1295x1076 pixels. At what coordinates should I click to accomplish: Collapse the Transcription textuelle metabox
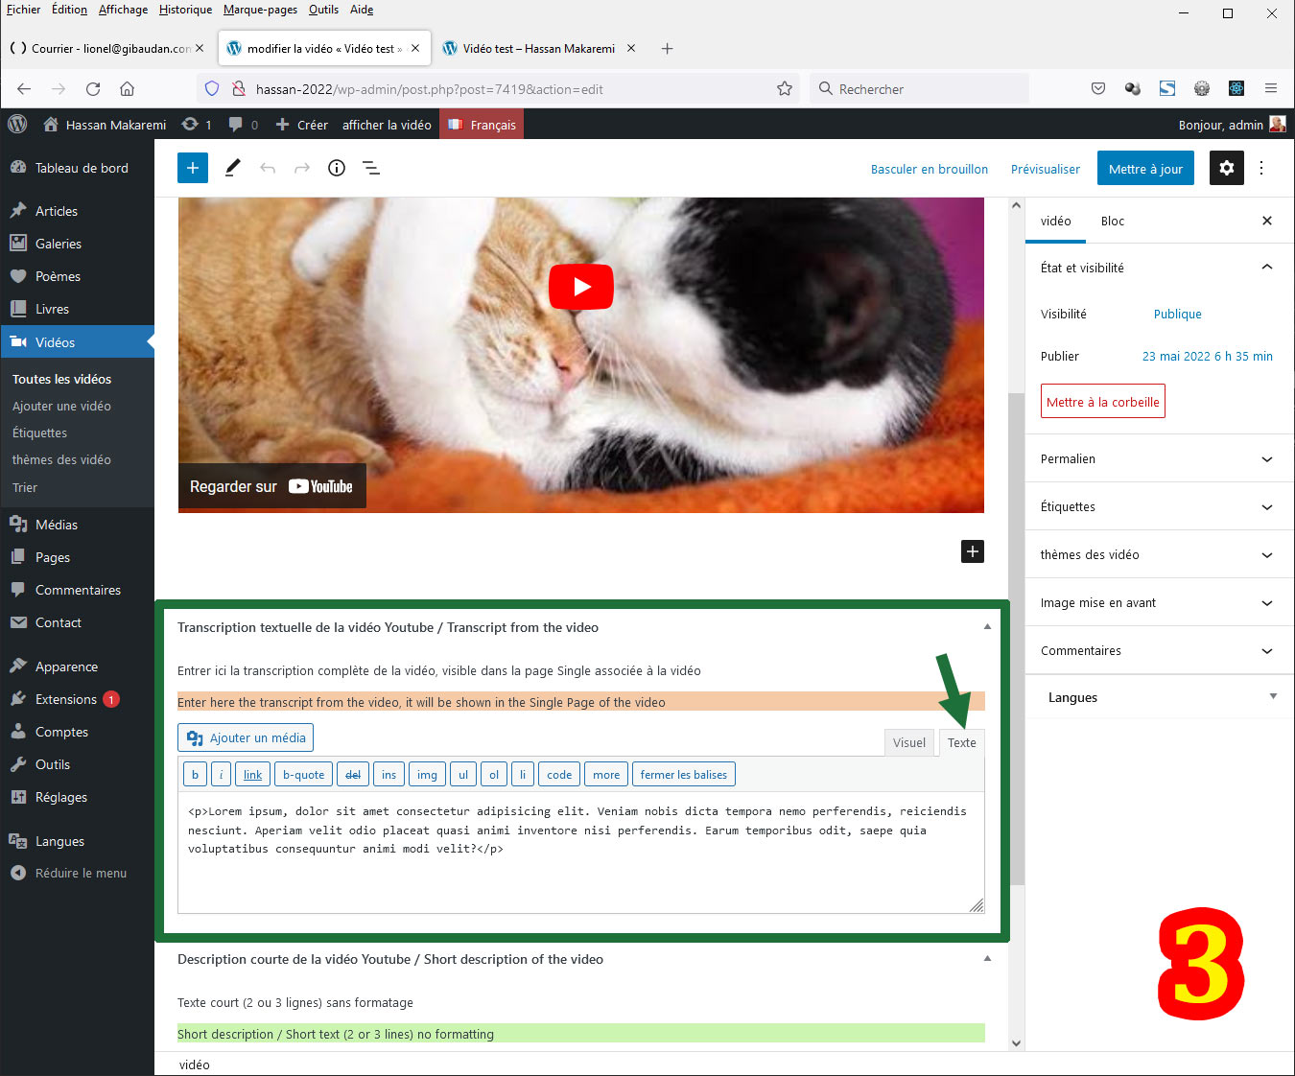pos(987,627)
